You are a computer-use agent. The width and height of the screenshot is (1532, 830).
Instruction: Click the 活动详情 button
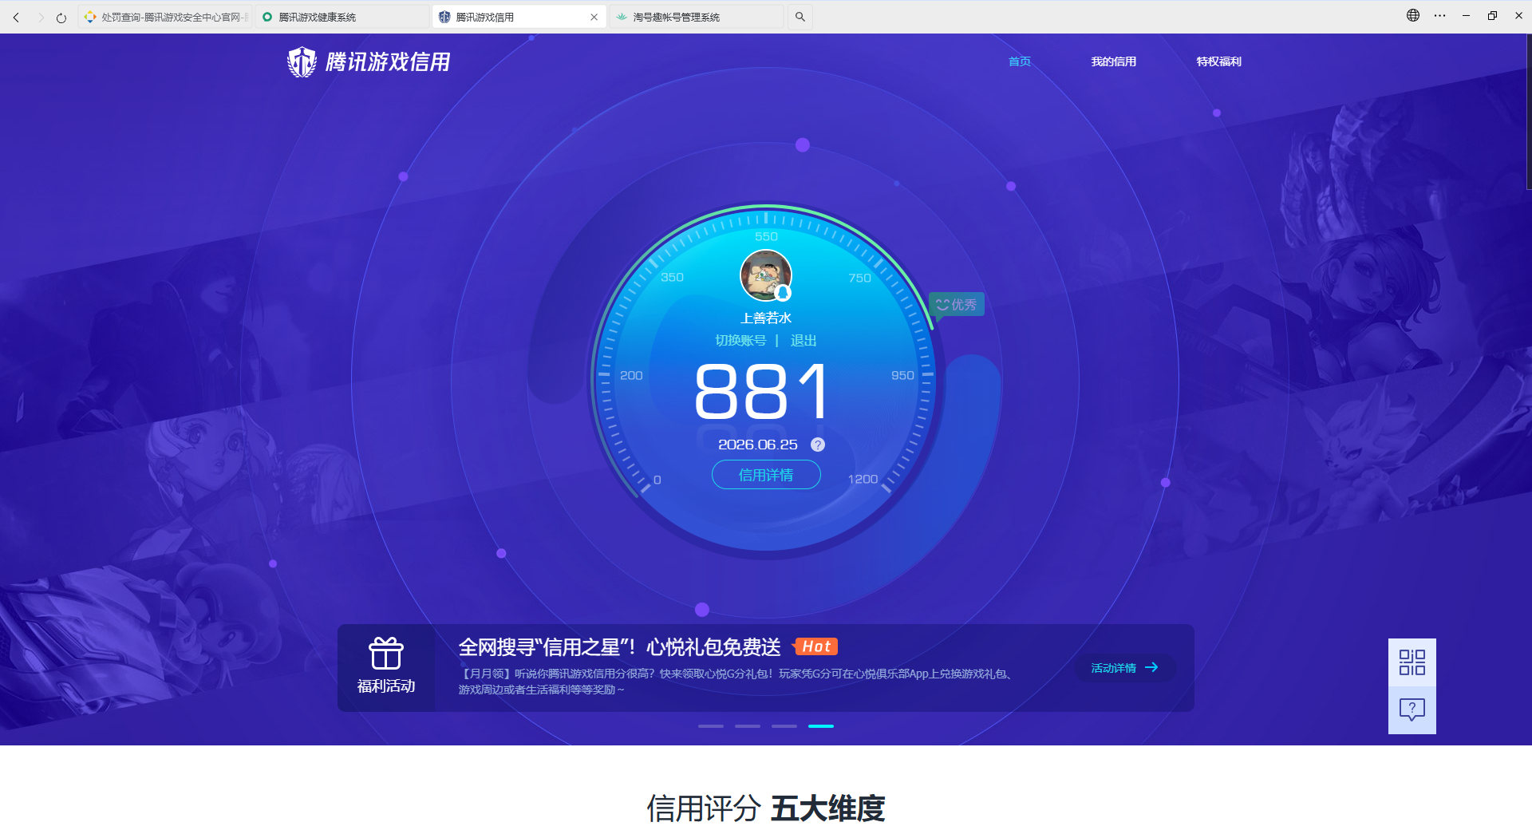[1125, 668]
